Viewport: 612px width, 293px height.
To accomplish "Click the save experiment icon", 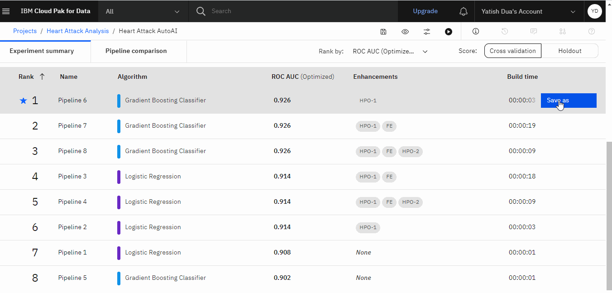I will click(x=383, y=31).
